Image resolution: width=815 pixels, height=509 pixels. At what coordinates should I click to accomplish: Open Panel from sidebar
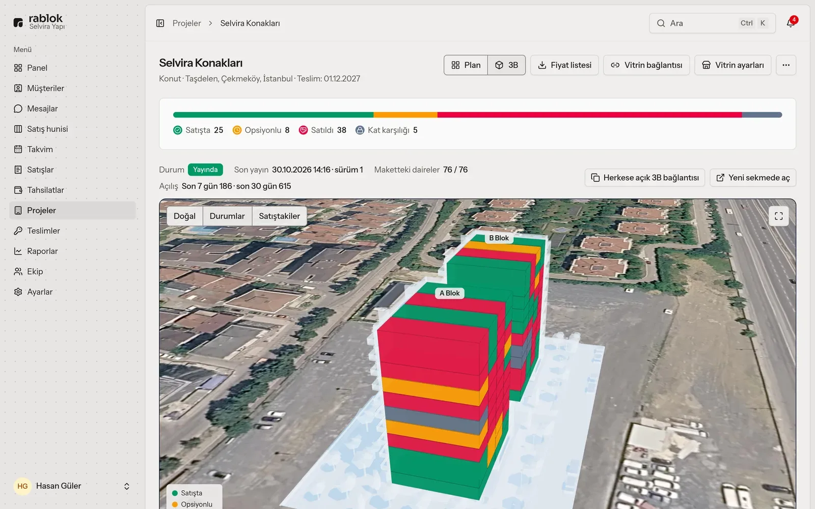click(x=72, y=68)
